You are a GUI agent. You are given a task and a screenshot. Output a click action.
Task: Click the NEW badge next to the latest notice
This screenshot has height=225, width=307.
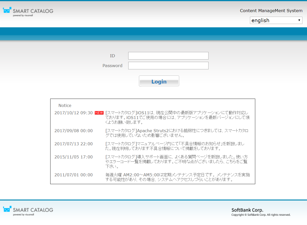point(99,113)
